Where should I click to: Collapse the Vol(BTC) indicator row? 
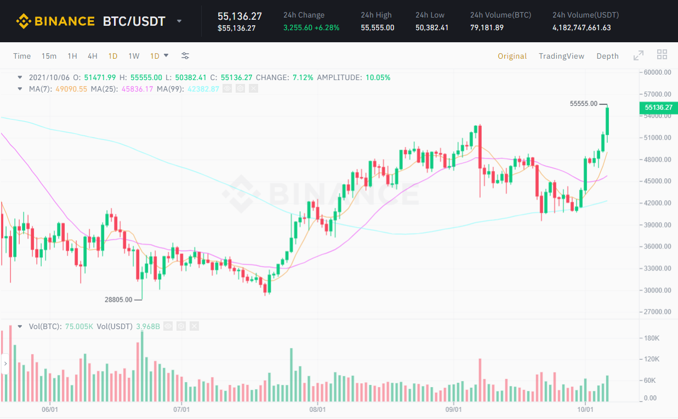click(x=20, y=326)
